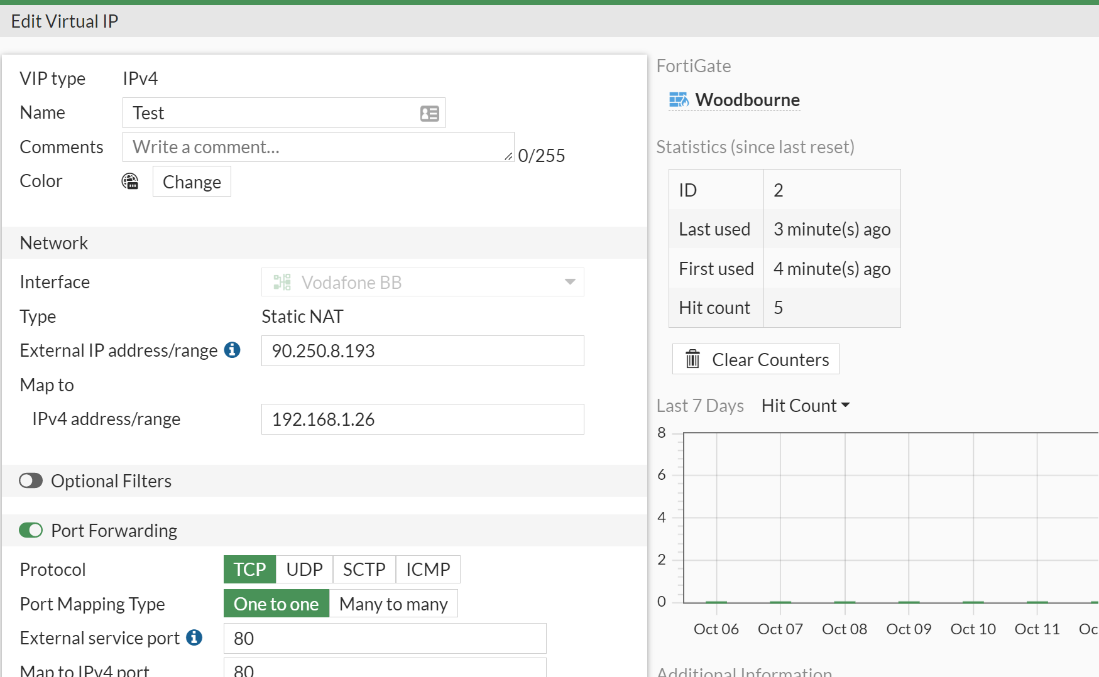Enable the Optional Filters toggle
The height and width of the screenshot is (677, 1099).
tap(31, 481)
